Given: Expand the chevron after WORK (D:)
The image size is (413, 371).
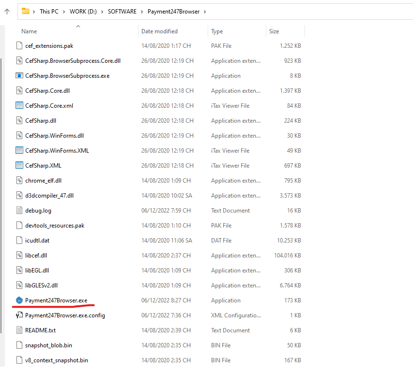Looking at the screenshot, I should pyautogui.click(x=102, y=12).
